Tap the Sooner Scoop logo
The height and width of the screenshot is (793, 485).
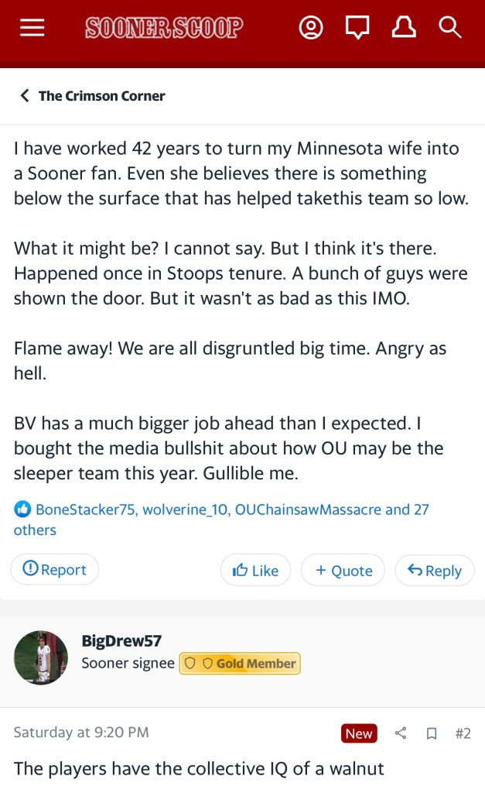164,29
